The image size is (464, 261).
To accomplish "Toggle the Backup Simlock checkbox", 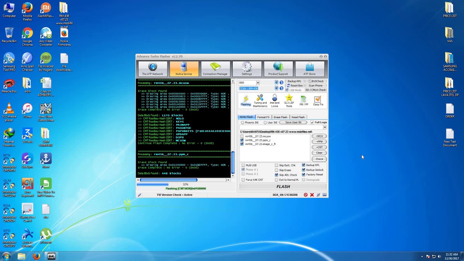I will [304, 170].
